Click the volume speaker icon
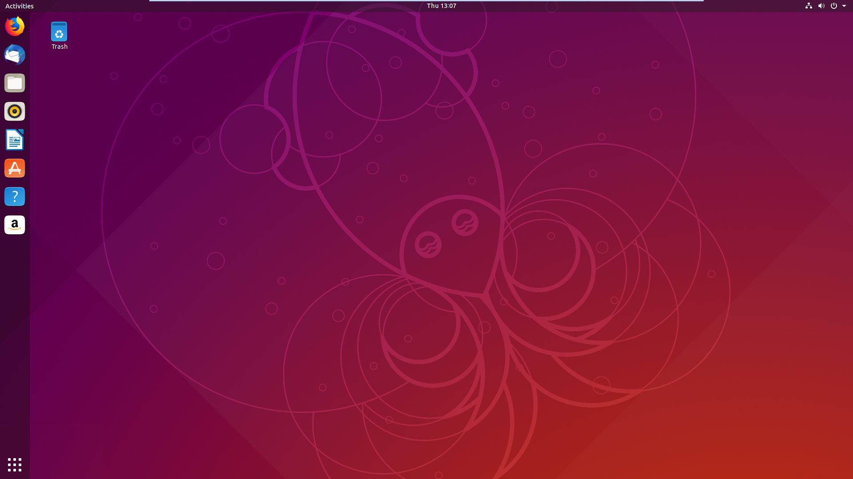 (821, 6)
